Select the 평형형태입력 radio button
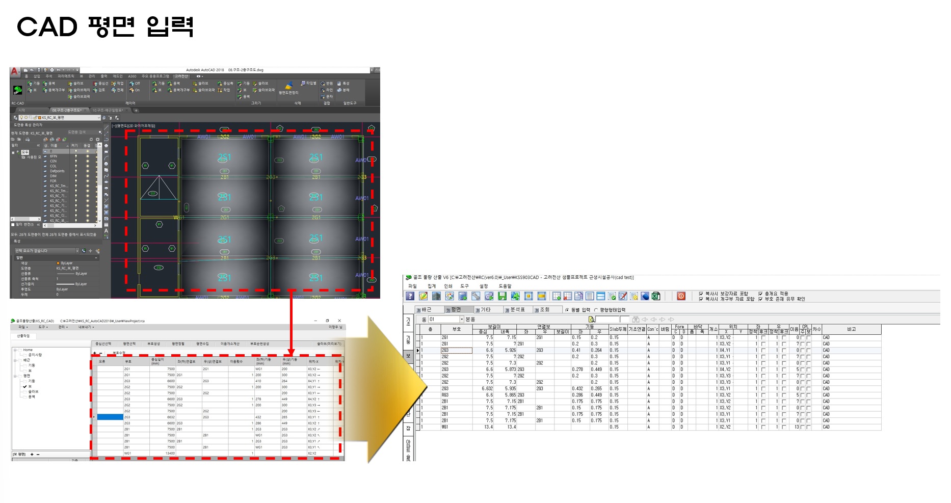The image size is (951, 503). click(596, 310)
